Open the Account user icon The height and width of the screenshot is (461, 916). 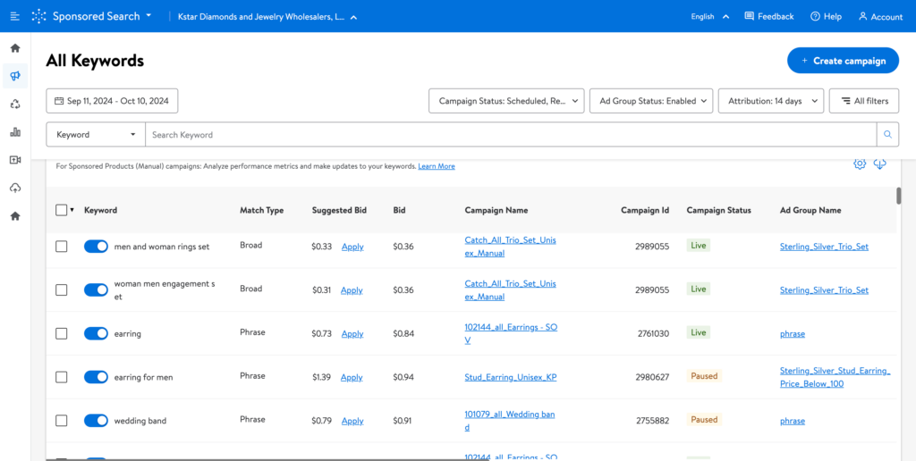pos(863,16)
